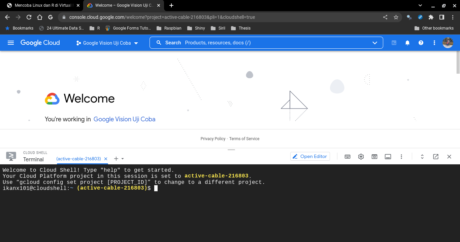The image size is (460, 242).
Task: Open Cloud Shell more options menu
Action: tap(401, 157)
